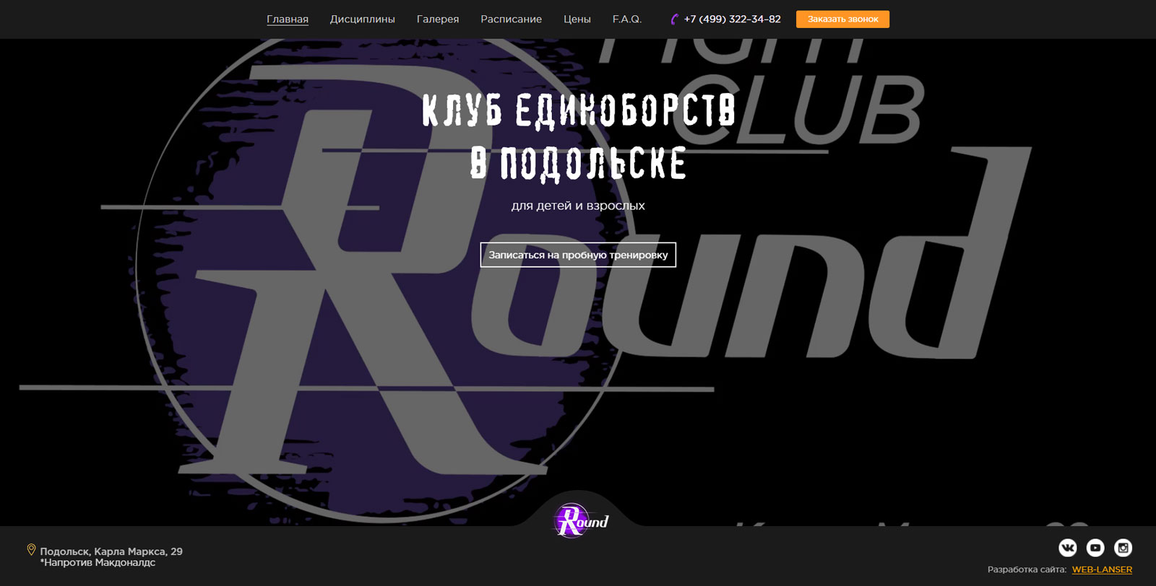Click Записаться на пробную тренировку button
Screen dimensions: 1156x586
tap(578, 255)
